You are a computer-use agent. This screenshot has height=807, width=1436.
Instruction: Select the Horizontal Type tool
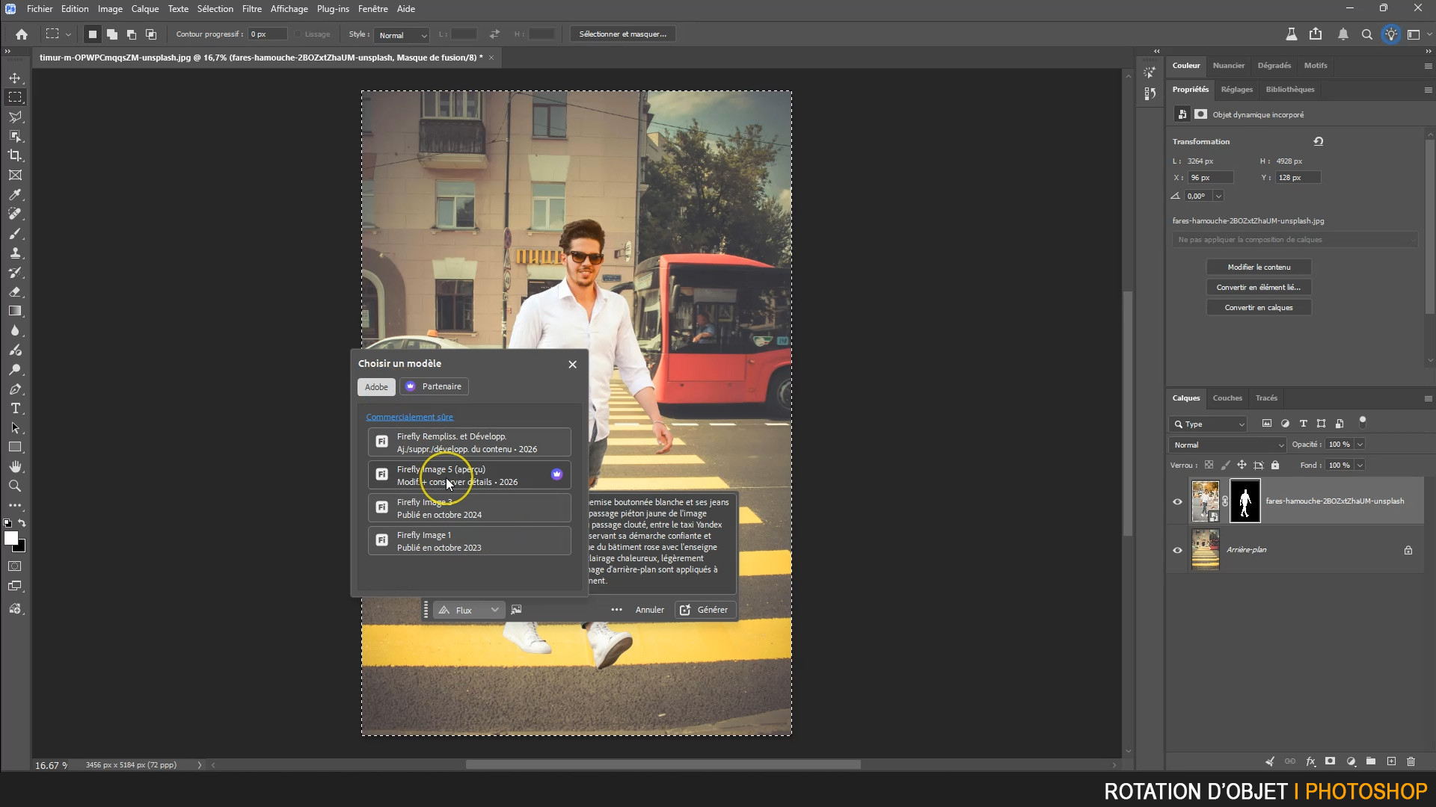click(15, 409)
